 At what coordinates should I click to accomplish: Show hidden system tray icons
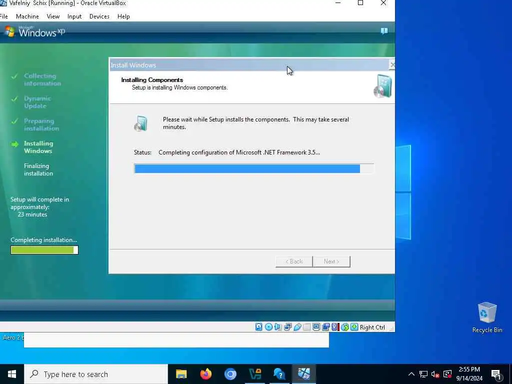click(x=411, y=374)
